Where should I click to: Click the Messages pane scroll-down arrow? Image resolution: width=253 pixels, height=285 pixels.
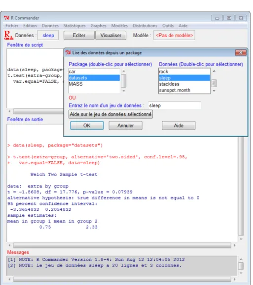[241, 273]
